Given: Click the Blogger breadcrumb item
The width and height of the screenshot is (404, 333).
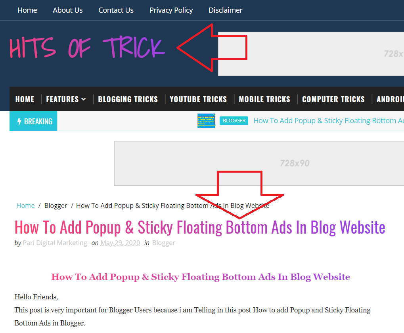Looking at the screenshot, I should click(x=56, y=206).
